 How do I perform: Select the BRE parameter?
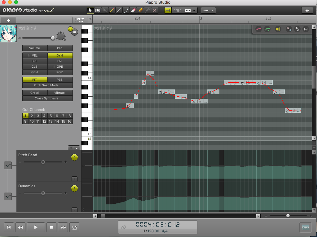pyautogui.click(x=35, y=61)
